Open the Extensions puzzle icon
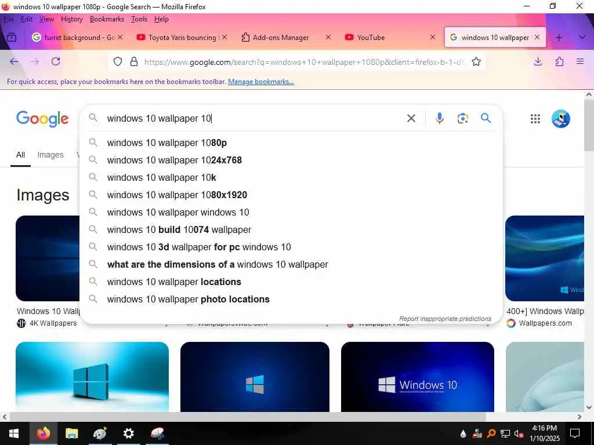Screen dimensions: 594x445 pos(559,61)
